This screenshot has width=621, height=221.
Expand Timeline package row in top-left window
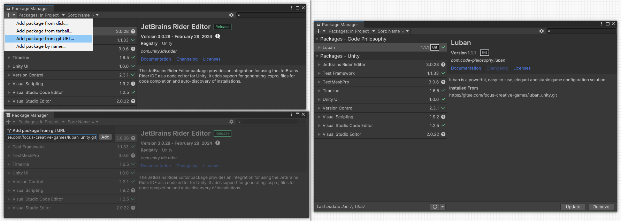[9, 58]
